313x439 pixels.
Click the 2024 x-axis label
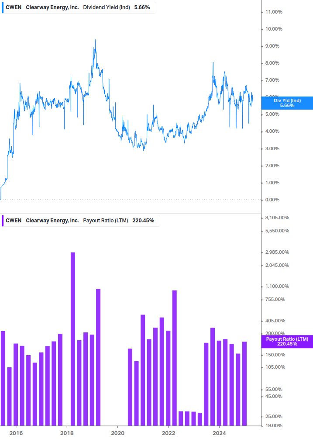[219, 433]
